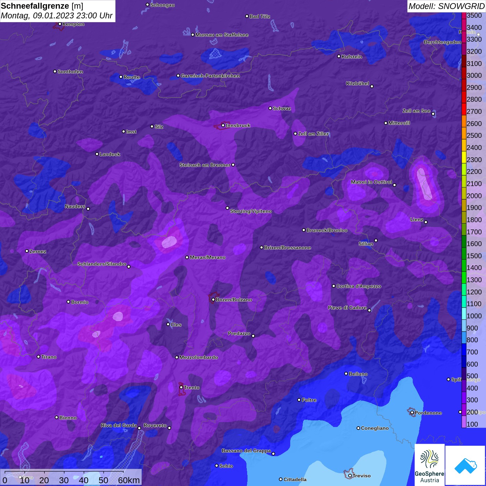Click the 'Bruneck/Brunico' label
This screenshot has height=486, width=486.
click(327, 230)
